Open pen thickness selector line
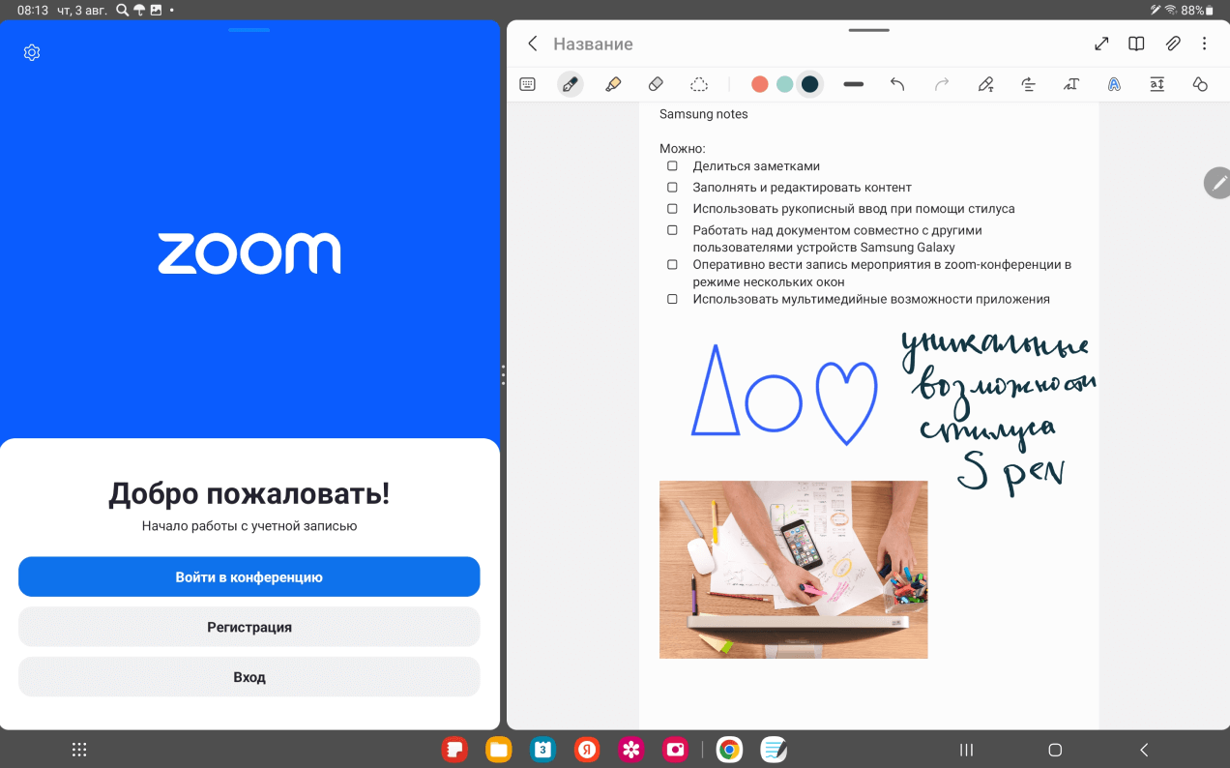Viewport: 1230px width, 768px height. click(853, 84)
